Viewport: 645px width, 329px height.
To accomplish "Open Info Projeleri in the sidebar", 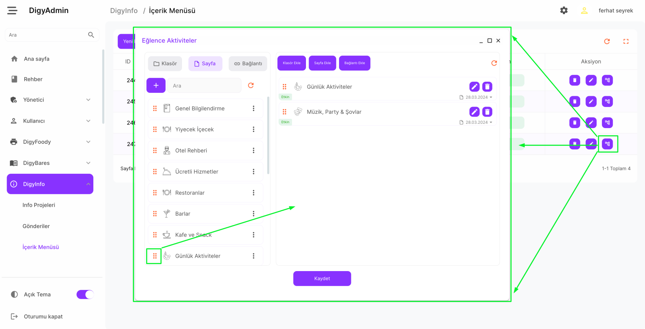I will pyautogui.click(x=39, y=205).
